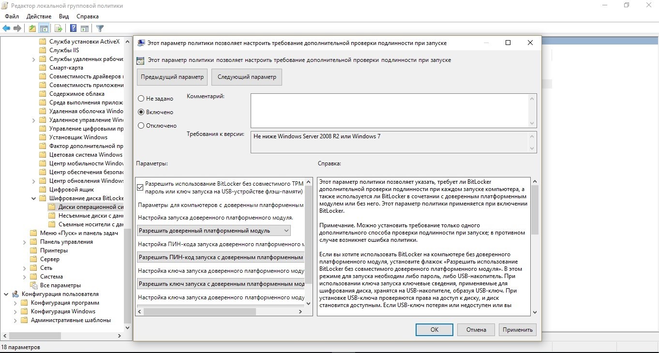Click the folder icon beside Цифровой ящик

point(43,190)
